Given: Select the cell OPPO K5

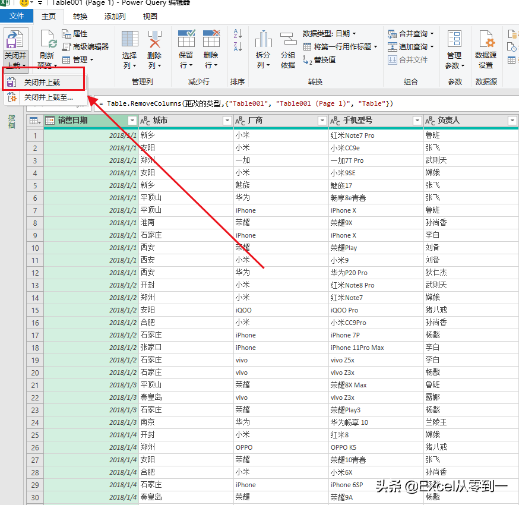Looking at the screenshot, I should 376,448.
